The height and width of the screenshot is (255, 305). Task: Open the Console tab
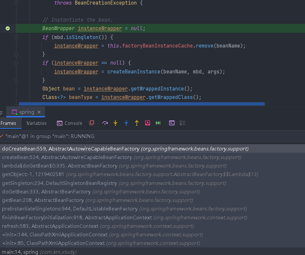(70, 123)
